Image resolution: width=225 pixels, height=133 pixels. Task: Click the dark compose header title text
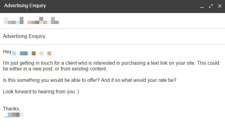click(x=25, y=6)
